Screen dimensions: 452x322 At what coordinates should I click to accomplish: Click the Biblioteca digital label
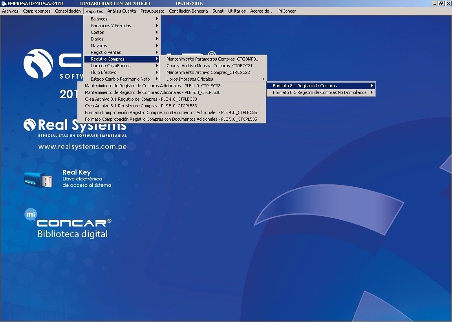point(73,234)
